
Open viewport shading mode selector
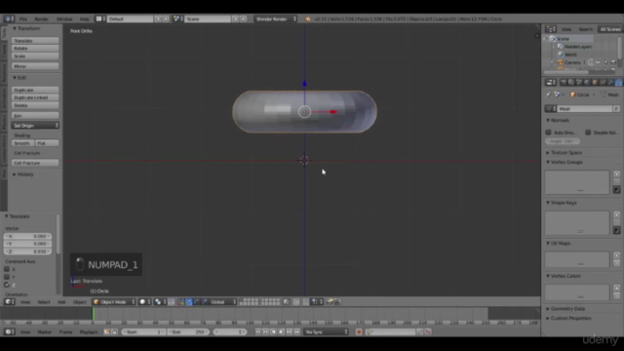[x=145, y=301]
